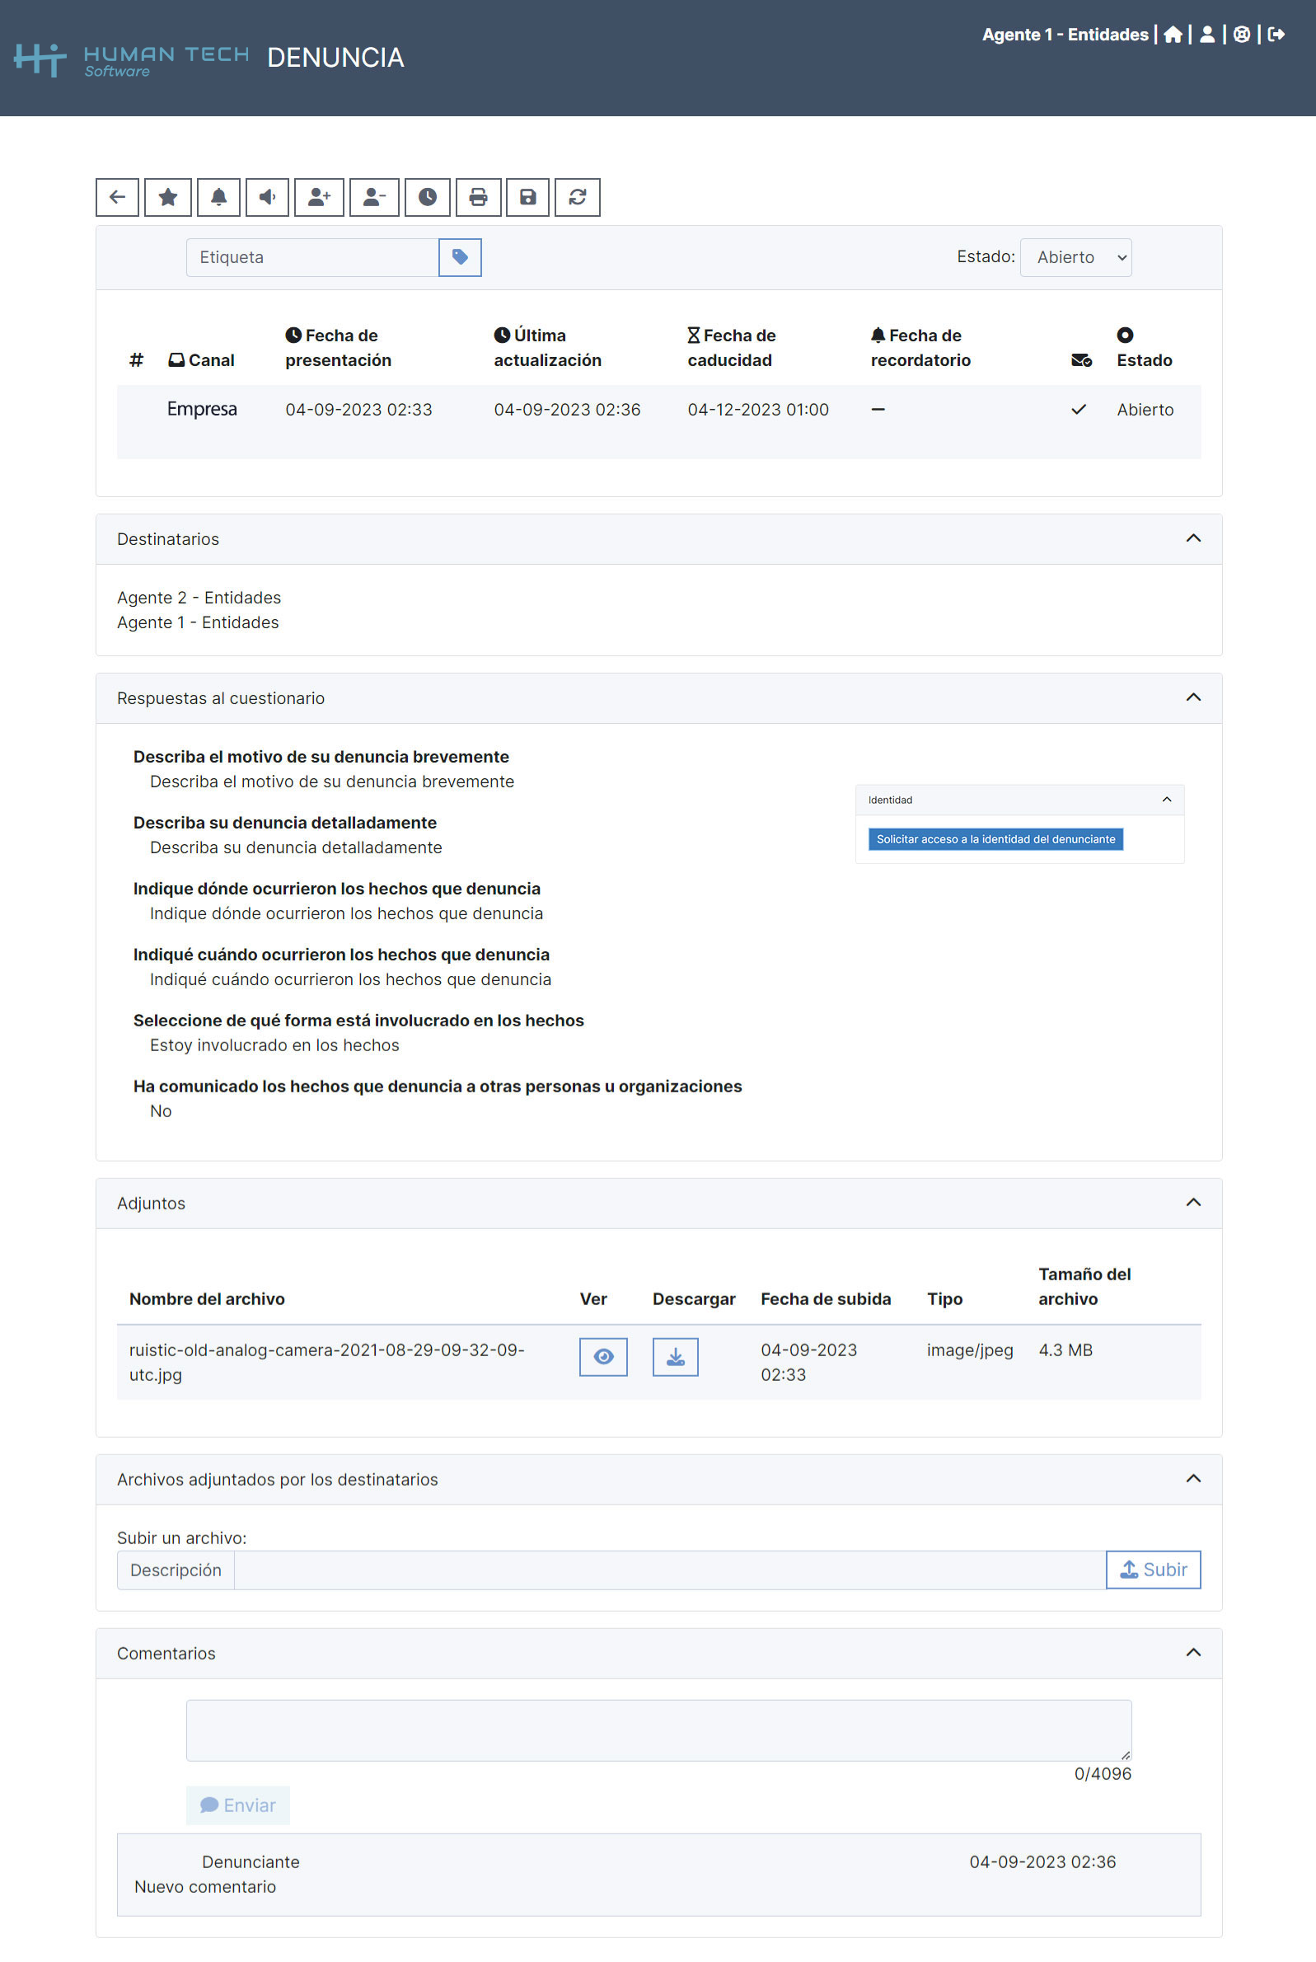Toggle the megaphone toolbar button
1316x1962 pixels.
pos(268,197)
